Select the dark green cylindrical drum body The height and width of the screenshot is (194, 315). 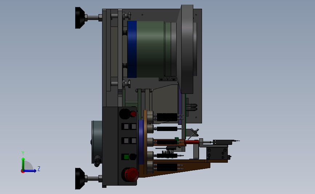click(150, 49)
